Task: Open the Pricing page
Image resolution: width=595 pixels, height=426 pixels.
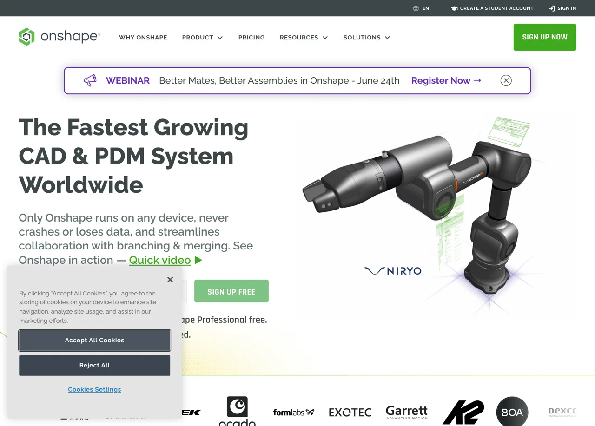Action: 251,37
